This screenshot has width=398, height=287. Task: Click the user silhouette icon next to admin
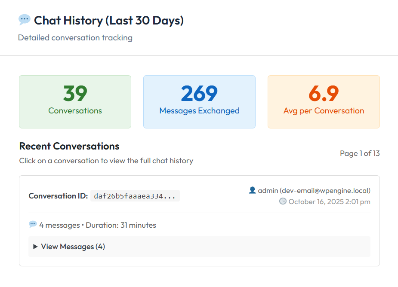point(252,190)
